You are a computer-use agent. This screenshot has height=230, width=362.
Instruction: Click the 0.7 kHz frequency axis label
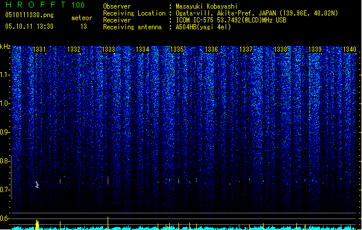4,190
